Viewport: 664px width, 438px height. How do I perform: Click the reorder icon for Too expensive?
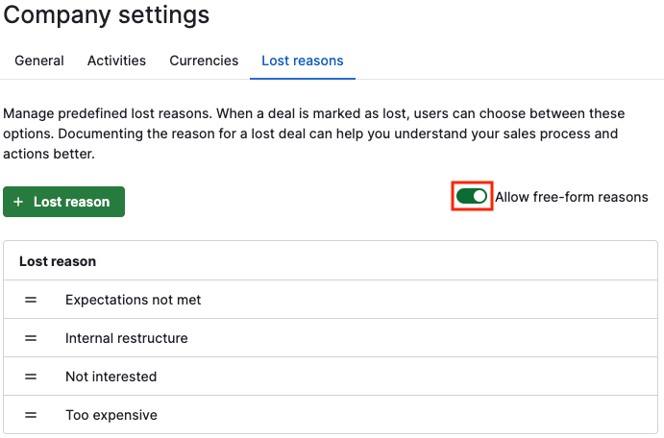31,415
